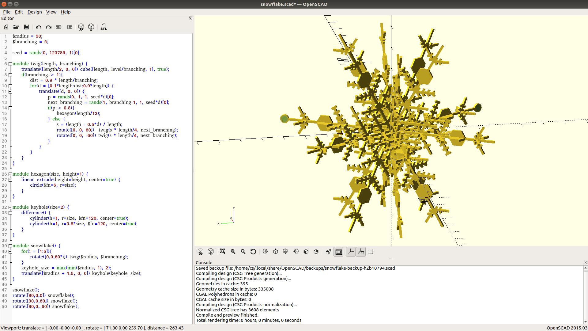
Task: Collapse the module twig code fold
Action: [x=10, y=64]
